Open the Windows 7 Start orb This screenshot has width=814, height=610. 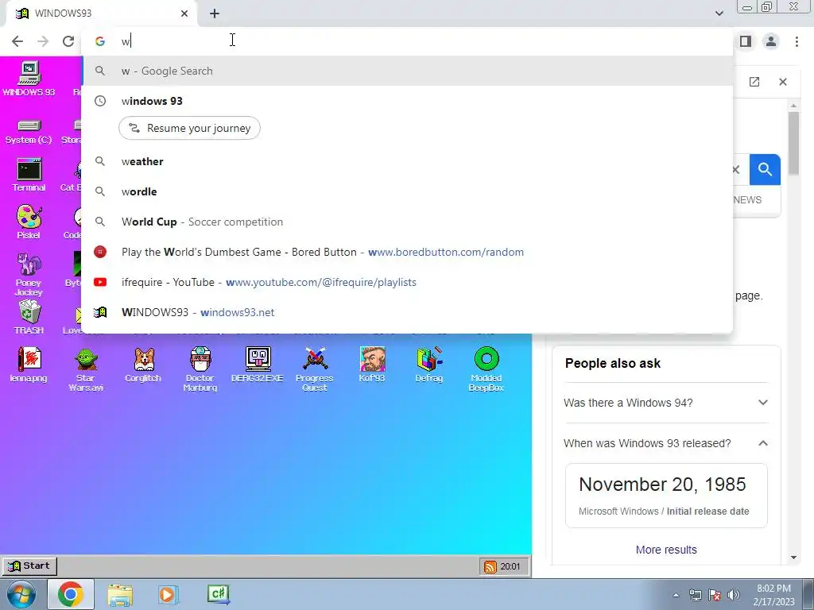click(21, 594)
